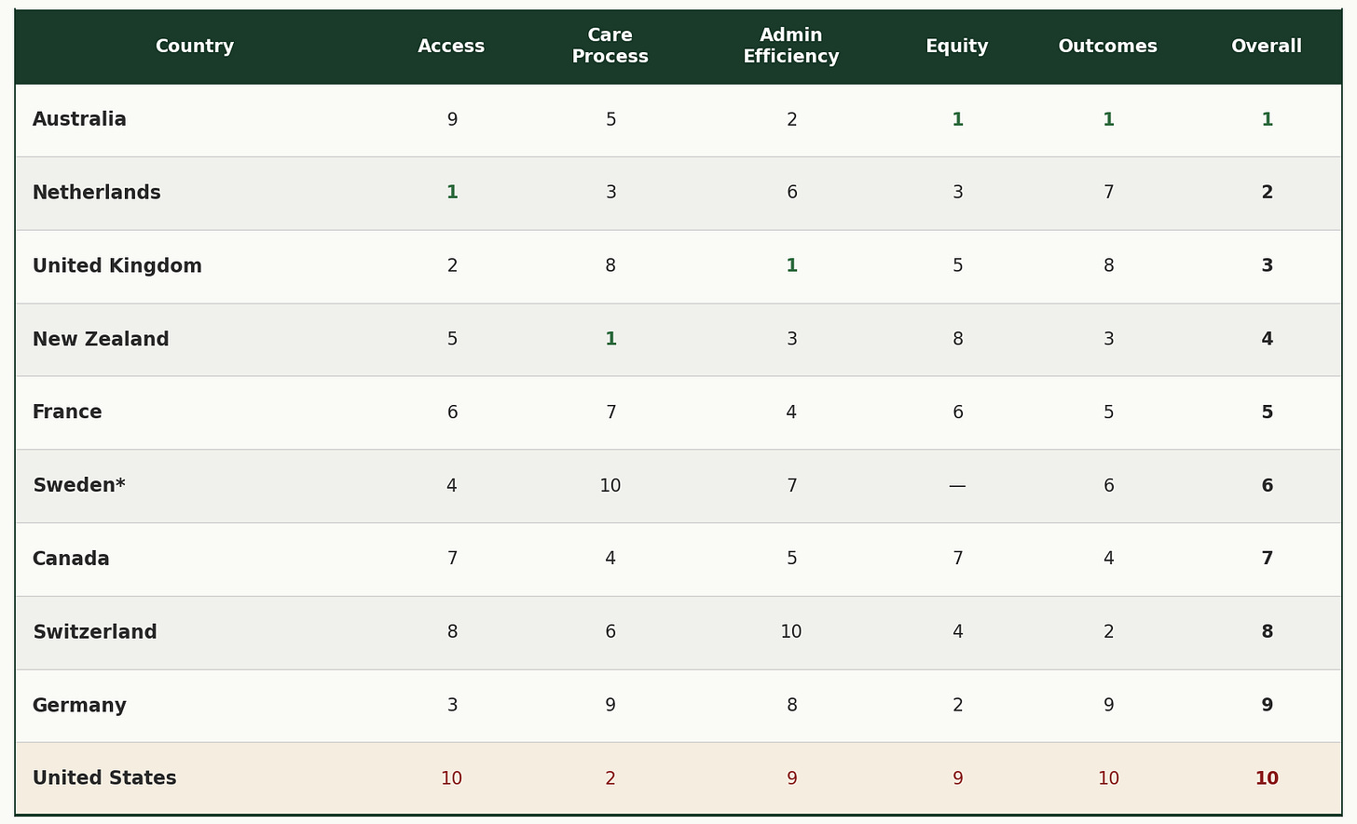Select United Kingdom's Overall rank 3

pos(1267,266)
